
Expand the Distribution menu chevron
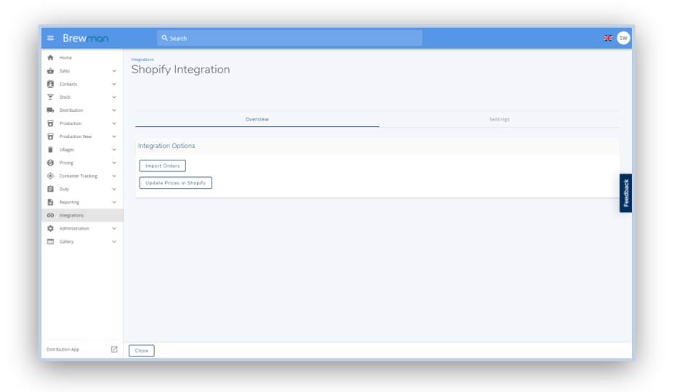(114, 110)
